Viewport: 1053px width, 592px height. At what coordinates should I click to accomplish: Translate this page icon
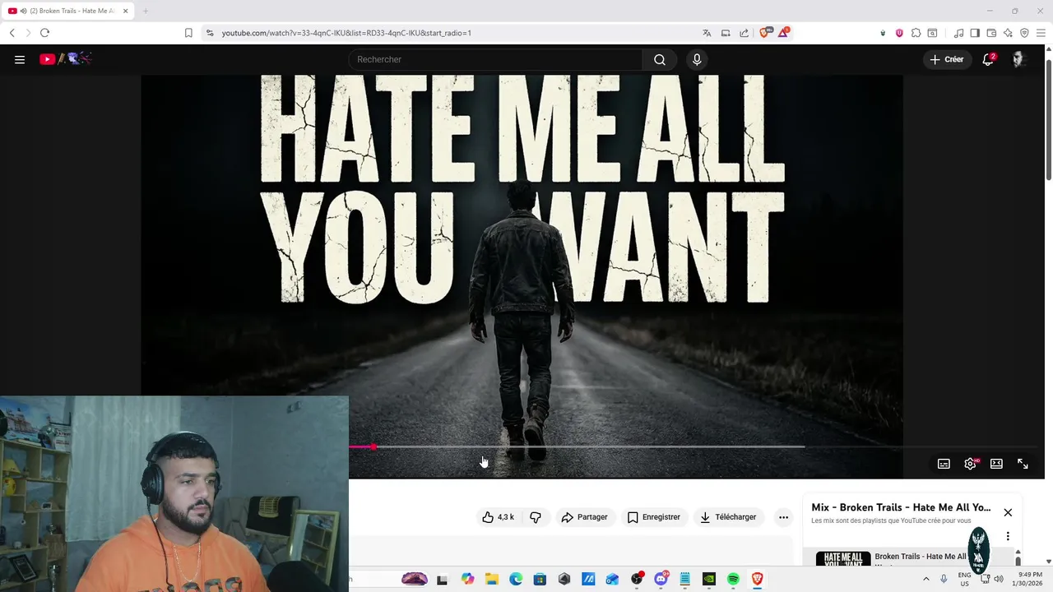(x=707, y=33)
